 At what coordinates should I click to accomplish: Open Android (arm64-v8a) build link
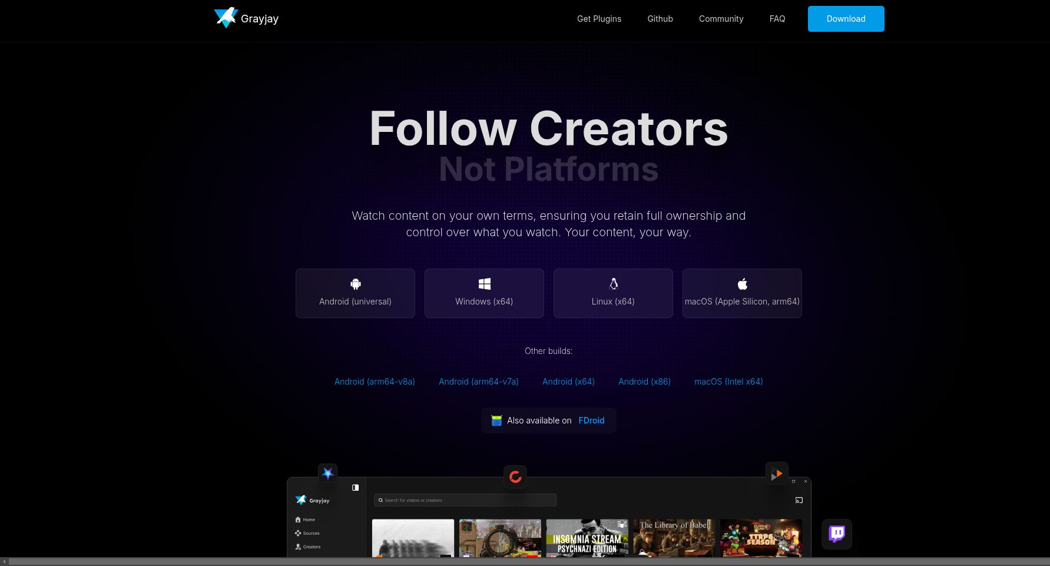coord(375,382)
